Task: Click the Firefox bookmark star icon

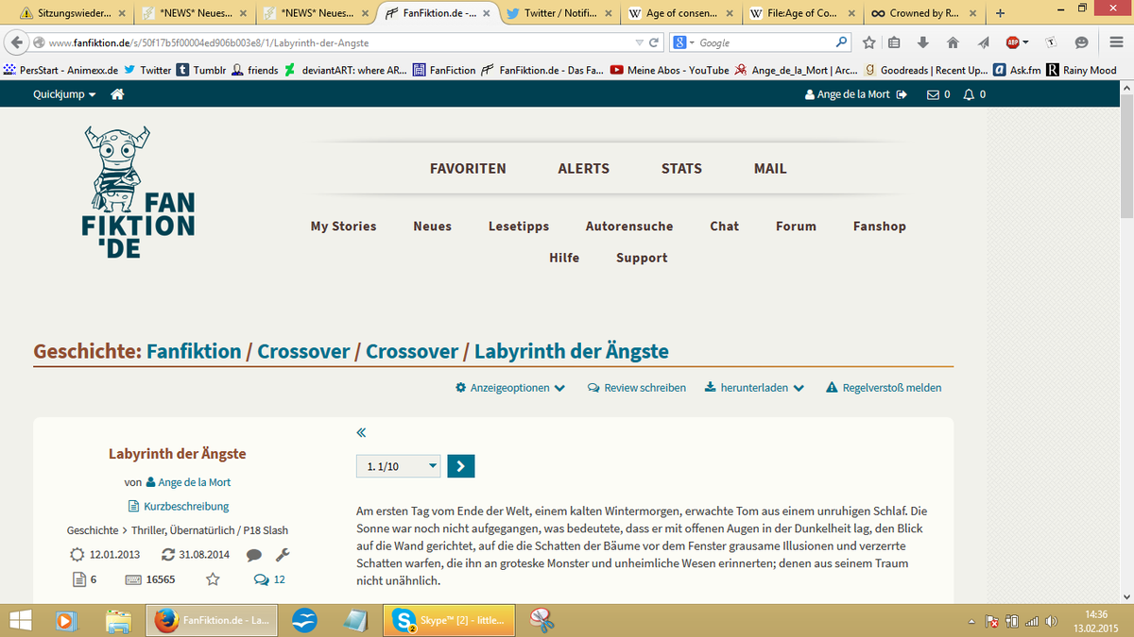Action: click(x=869, y=42)
